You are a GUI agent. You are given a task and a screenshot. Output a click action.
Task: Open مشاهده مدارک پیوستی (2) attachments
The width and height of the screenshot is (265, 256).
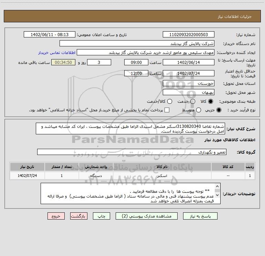[x=147, y=216]
